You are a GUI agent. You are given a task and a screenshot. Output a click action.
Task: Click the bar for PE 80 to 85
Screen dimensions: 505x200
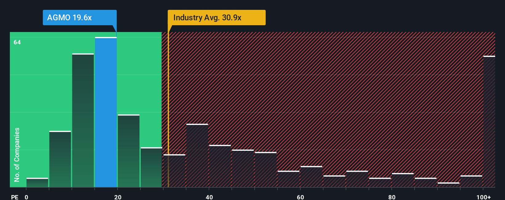(403, 180)
